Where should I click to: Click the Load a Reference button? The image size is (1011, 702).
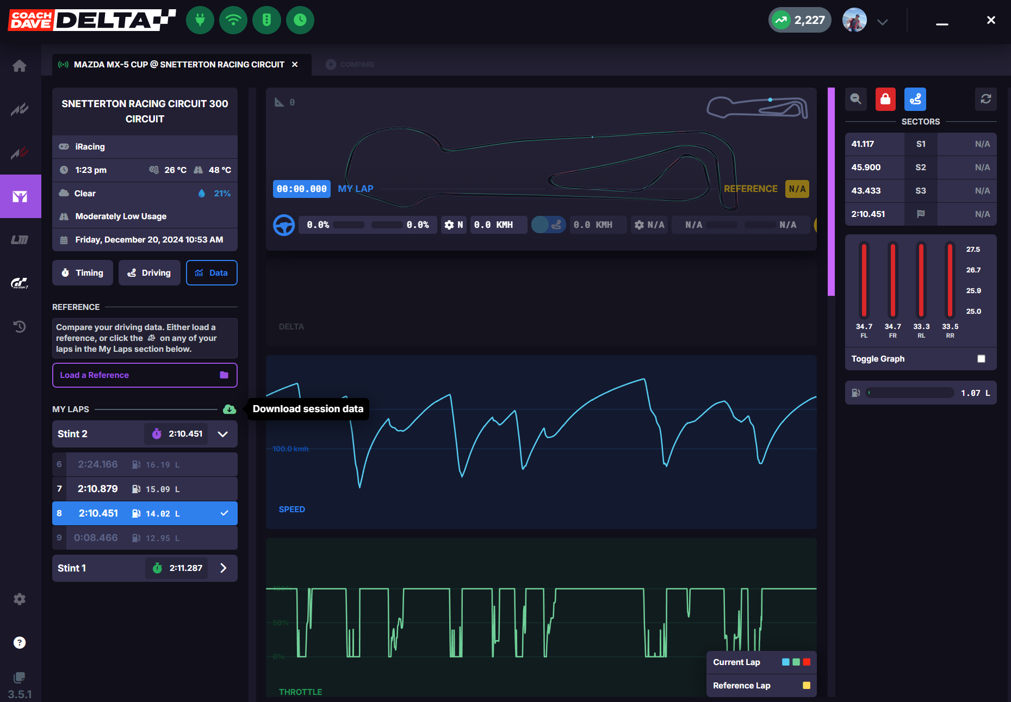(145, 375)
